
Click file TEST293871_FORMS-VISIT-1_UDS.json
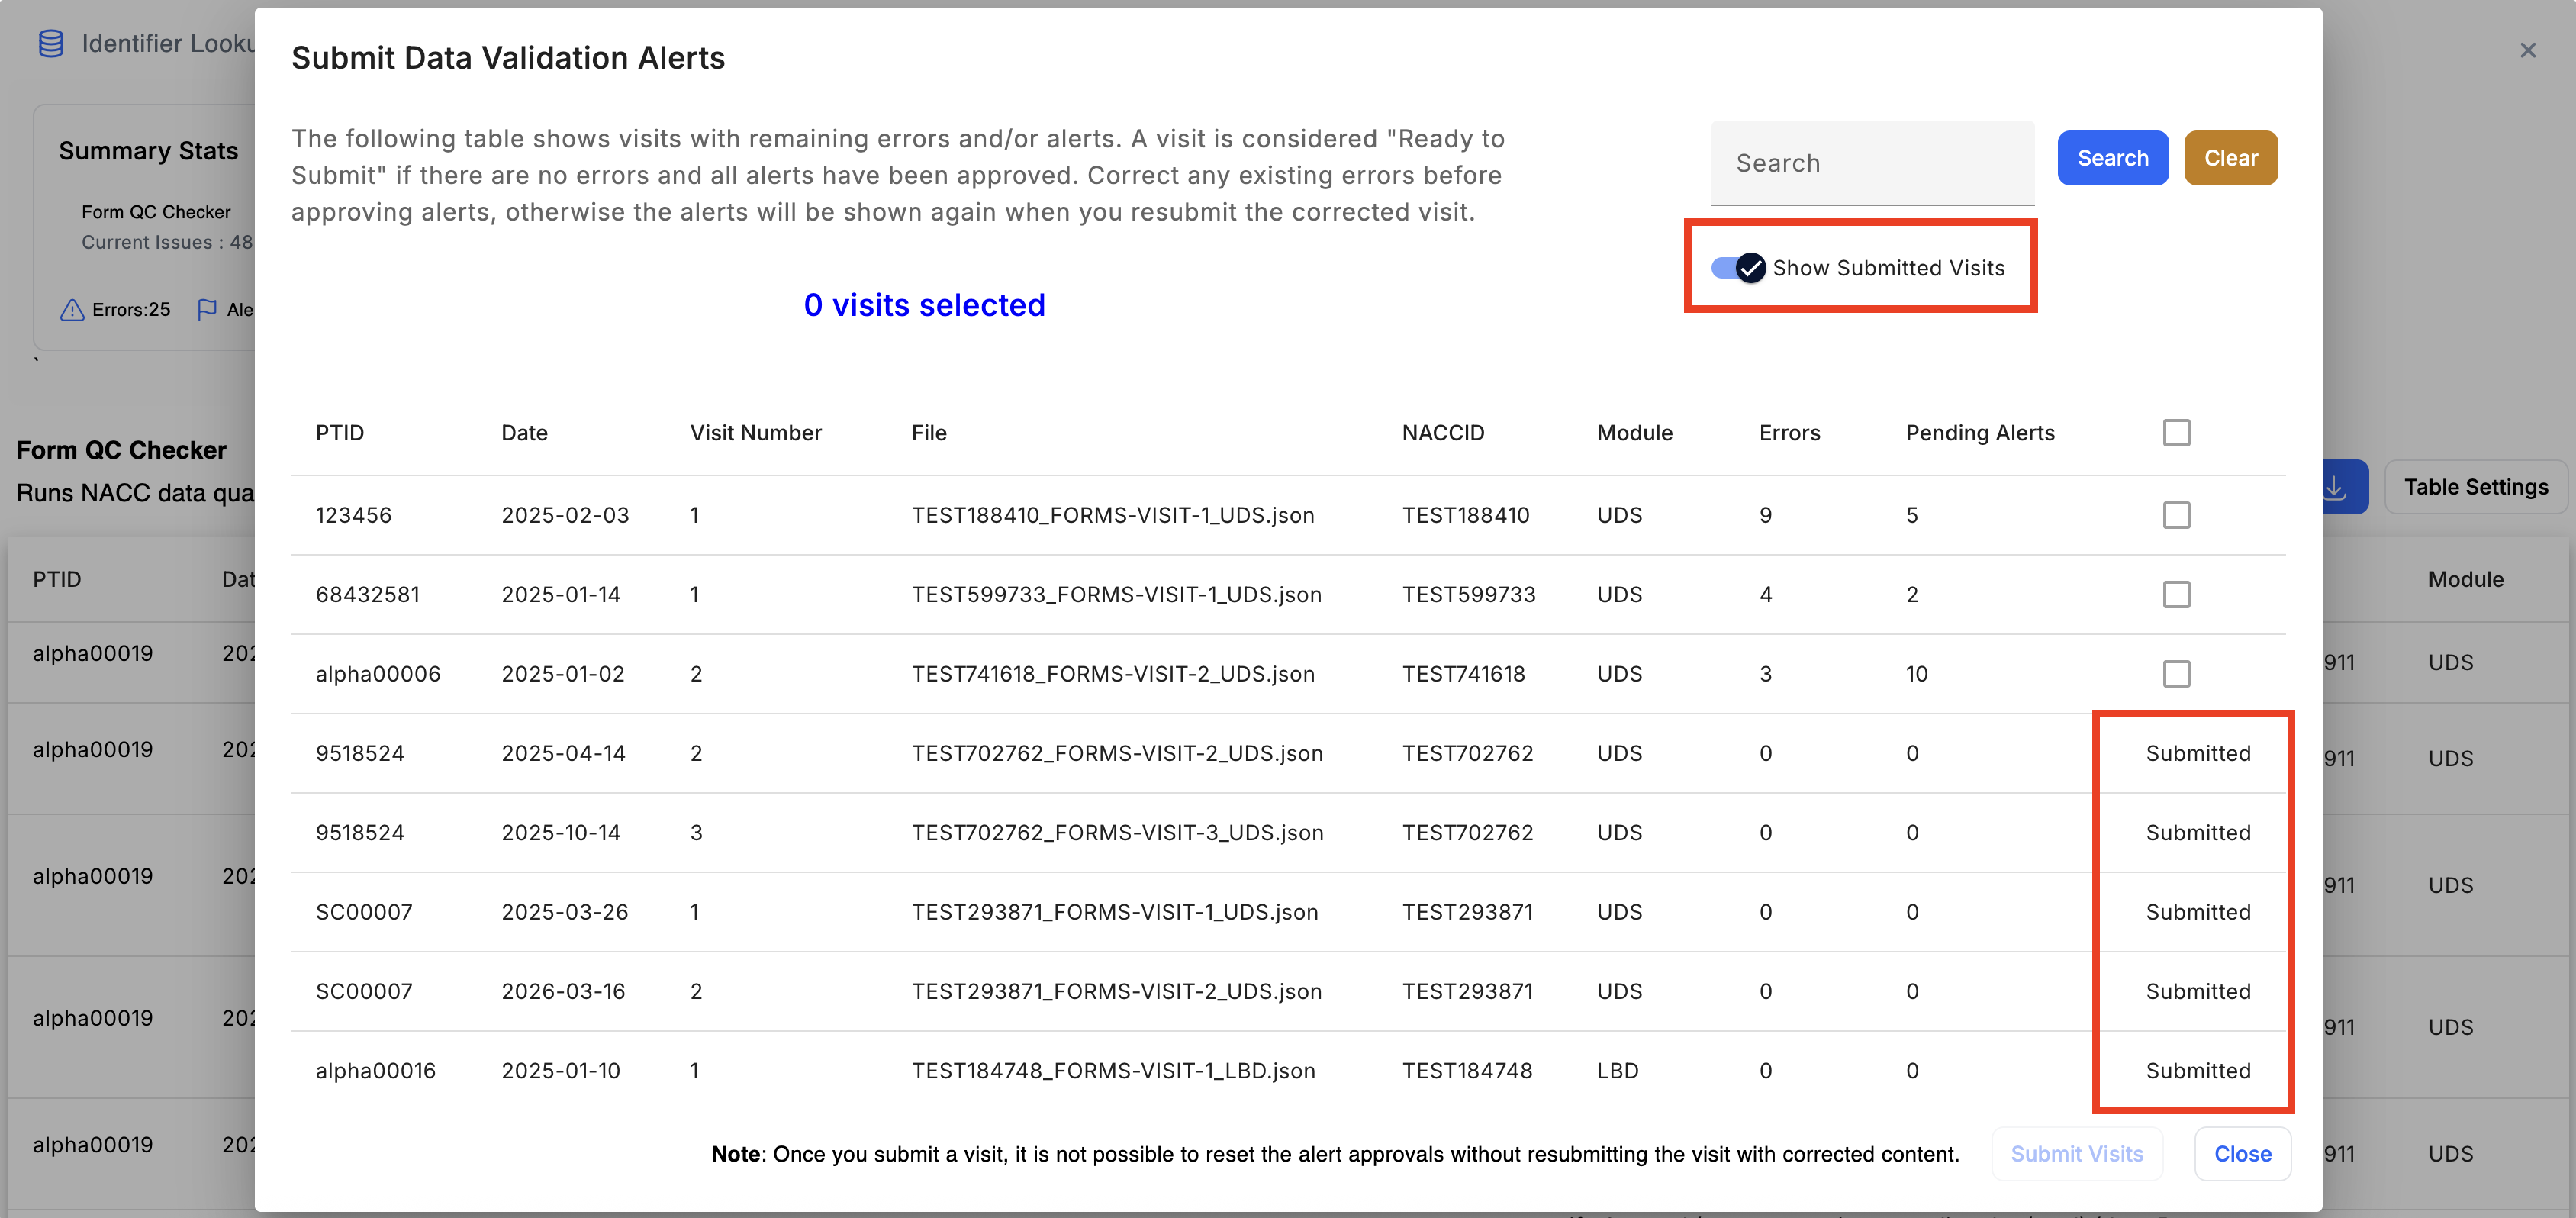1114,912
